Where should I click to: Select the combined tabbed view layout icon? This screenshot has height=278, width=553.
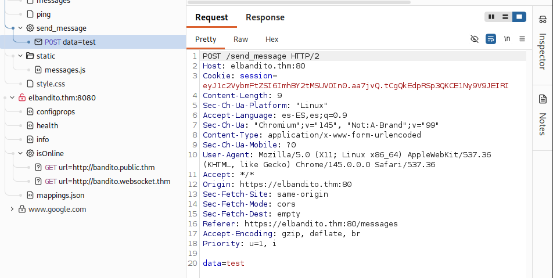519,17
